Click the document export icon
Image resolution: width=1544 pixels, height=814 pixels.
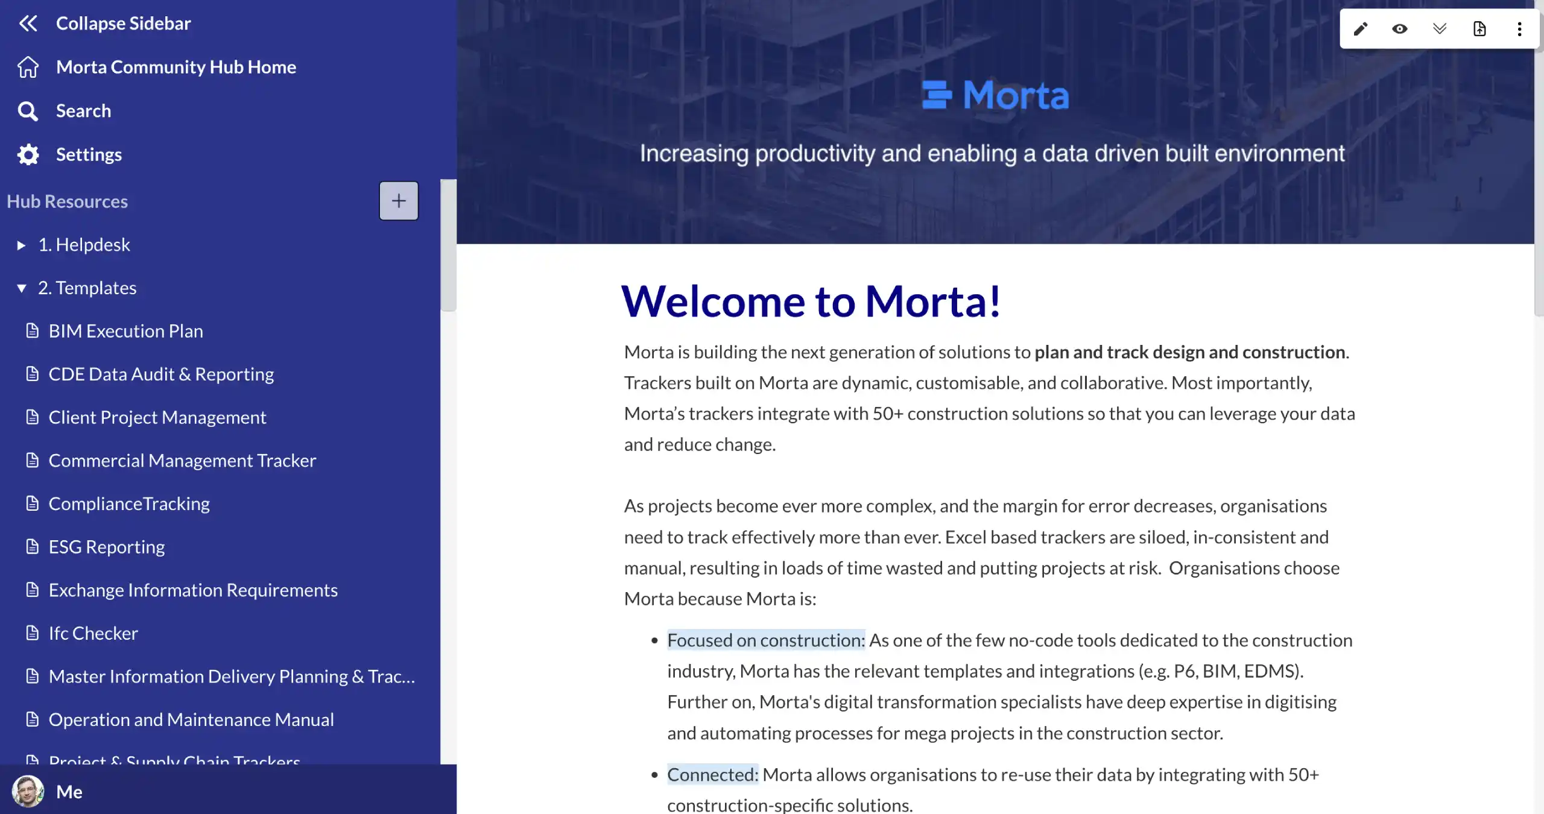pos(1479,29)
